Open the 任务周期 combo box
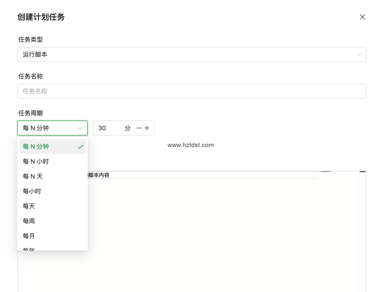383x292 pixels. (x=52, y=128)
